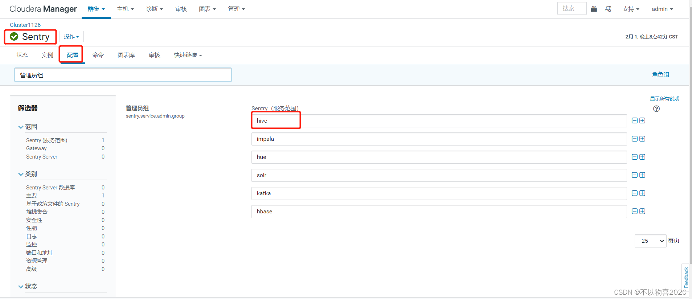The width and height of the screenshot is (692, 299).
Task: Open the 主机 hosts menu
Action: coord(126,9)
